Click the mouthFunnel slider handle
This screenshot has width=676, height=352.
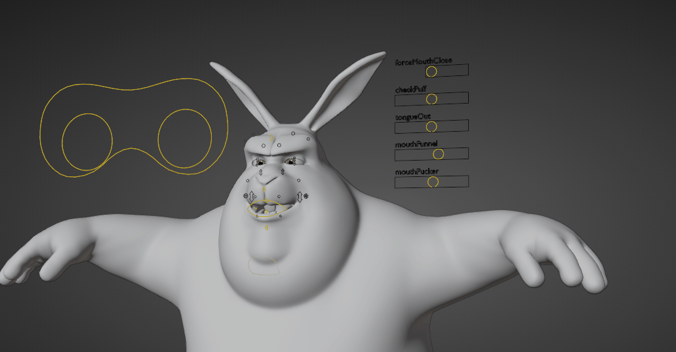pos(439,154)
